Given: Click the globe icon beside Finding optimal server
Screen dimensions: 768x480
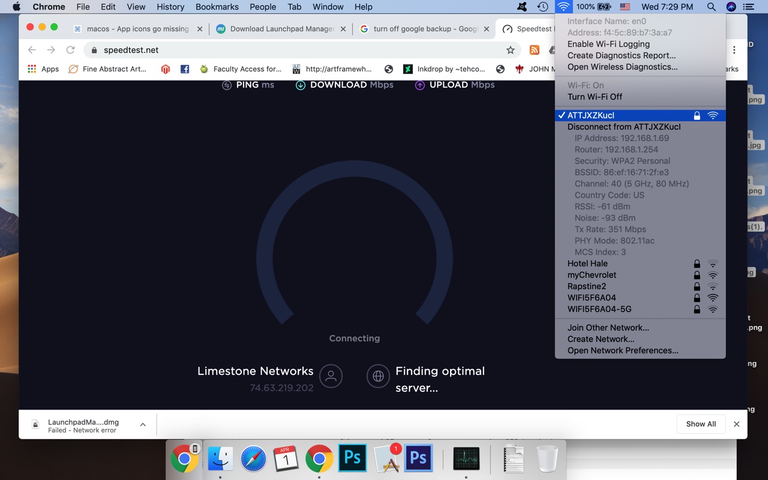Looking at the screenshot, I should [x=378, y=376].
